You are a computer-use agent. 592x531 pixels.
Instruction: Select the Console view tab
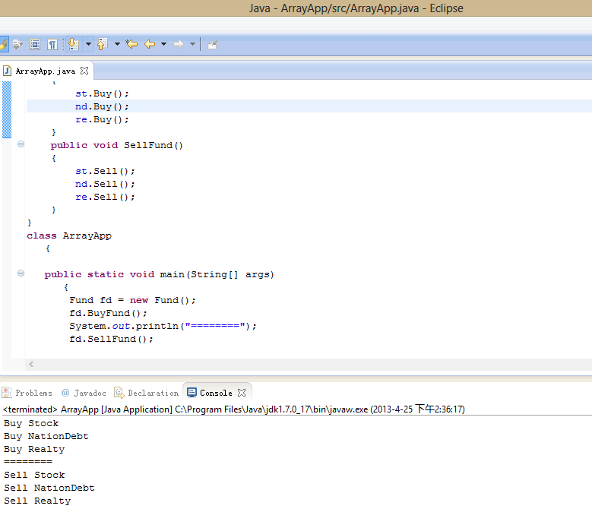216,393
